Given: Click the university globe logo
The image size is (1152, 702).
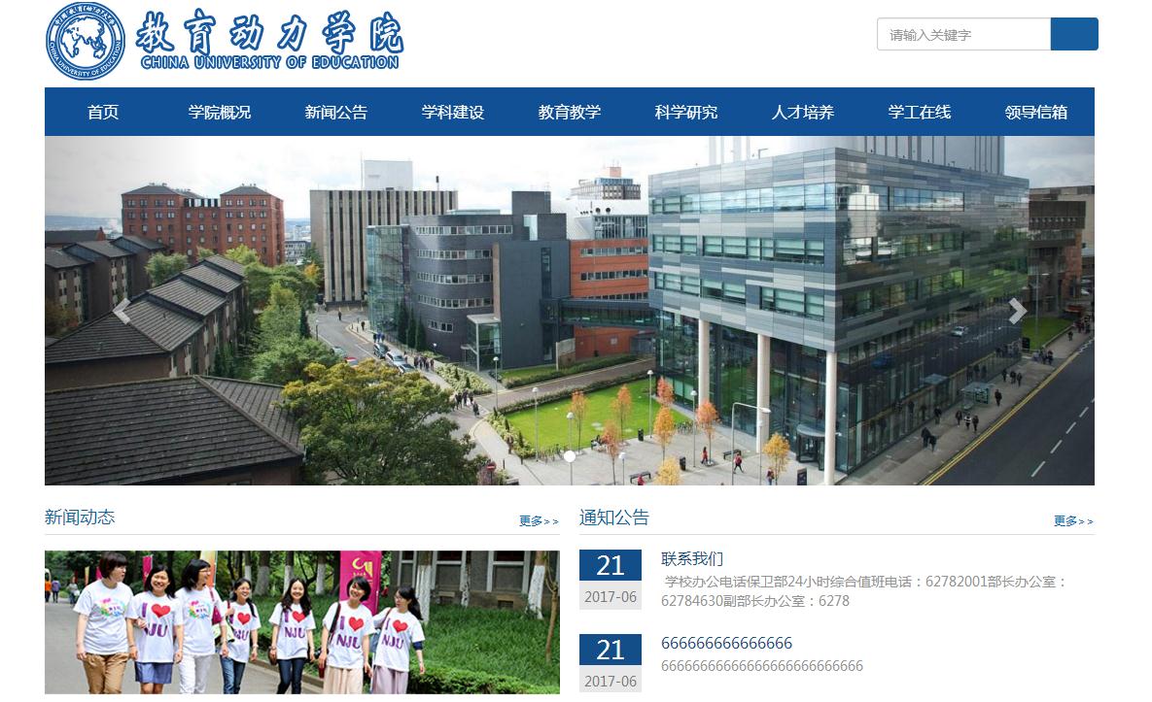Looking at the screenshot, I should coord(86,41).
